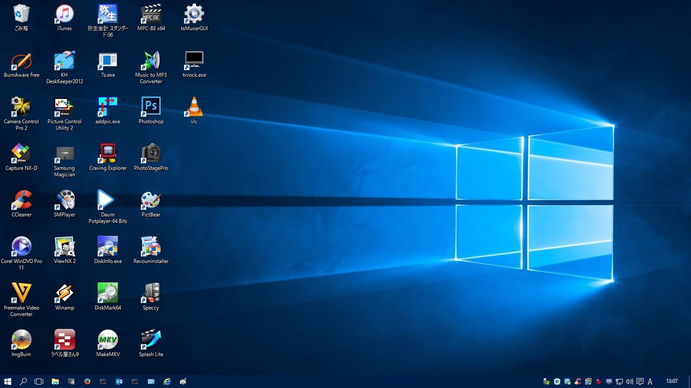This screenshot has height=388, width=691.
Task: Open the volume speaker tray icon
Action: pyautogui.click(x=629, y=382)
